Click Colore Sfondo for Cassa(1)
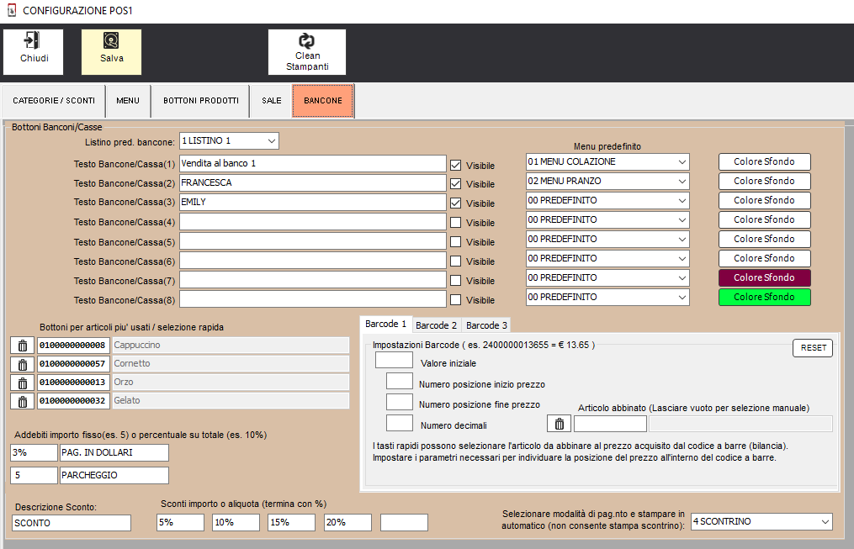854x549 pixels. point(764,161)
